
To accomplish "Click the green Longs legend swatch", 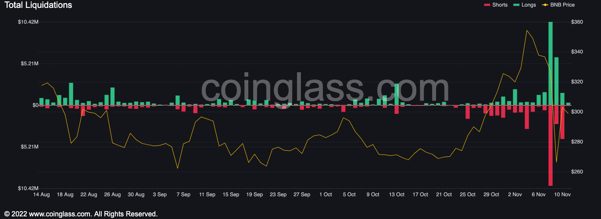I will 516,5.
